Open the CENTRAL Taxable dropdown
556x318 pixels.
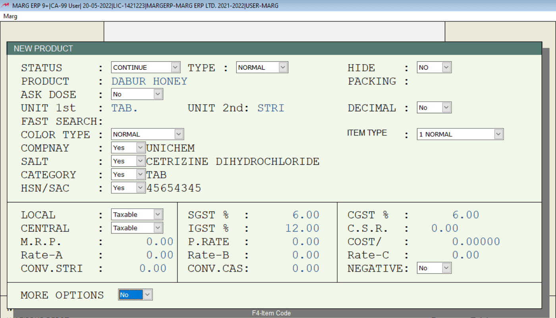click(137, 228)
